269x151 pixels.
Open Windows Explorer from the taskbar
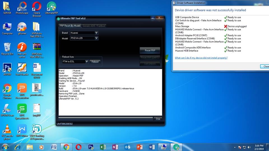(x=29, y=147)
